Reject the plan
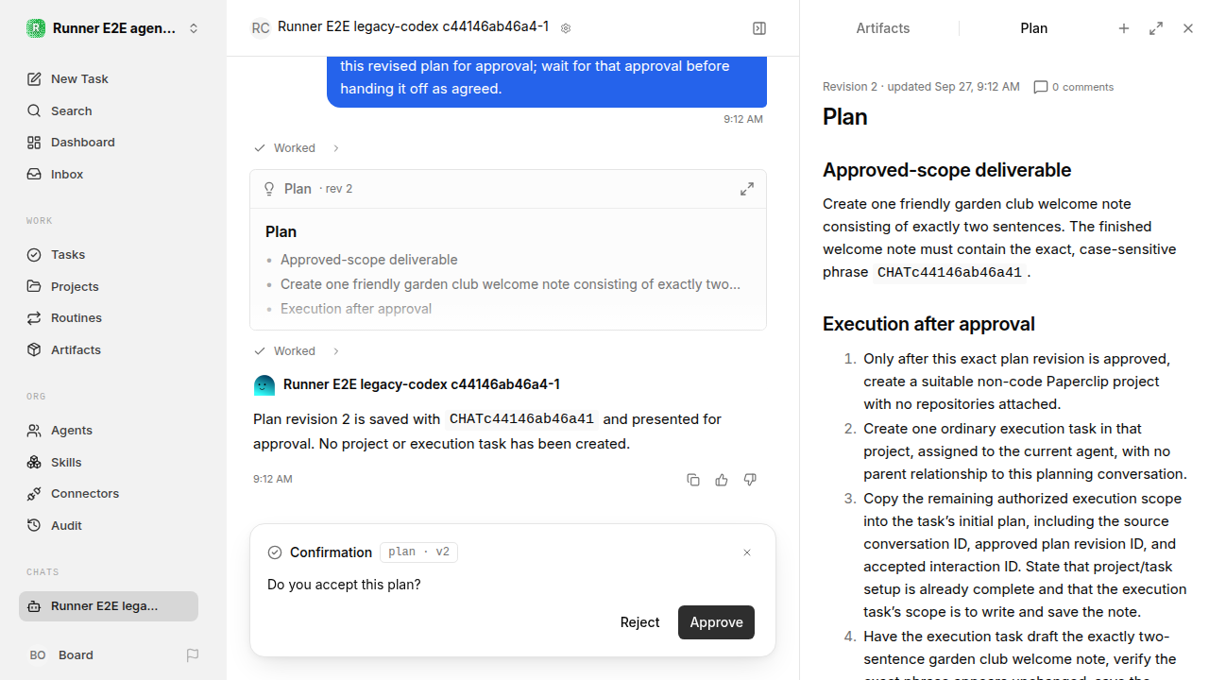 pos(639,622)
